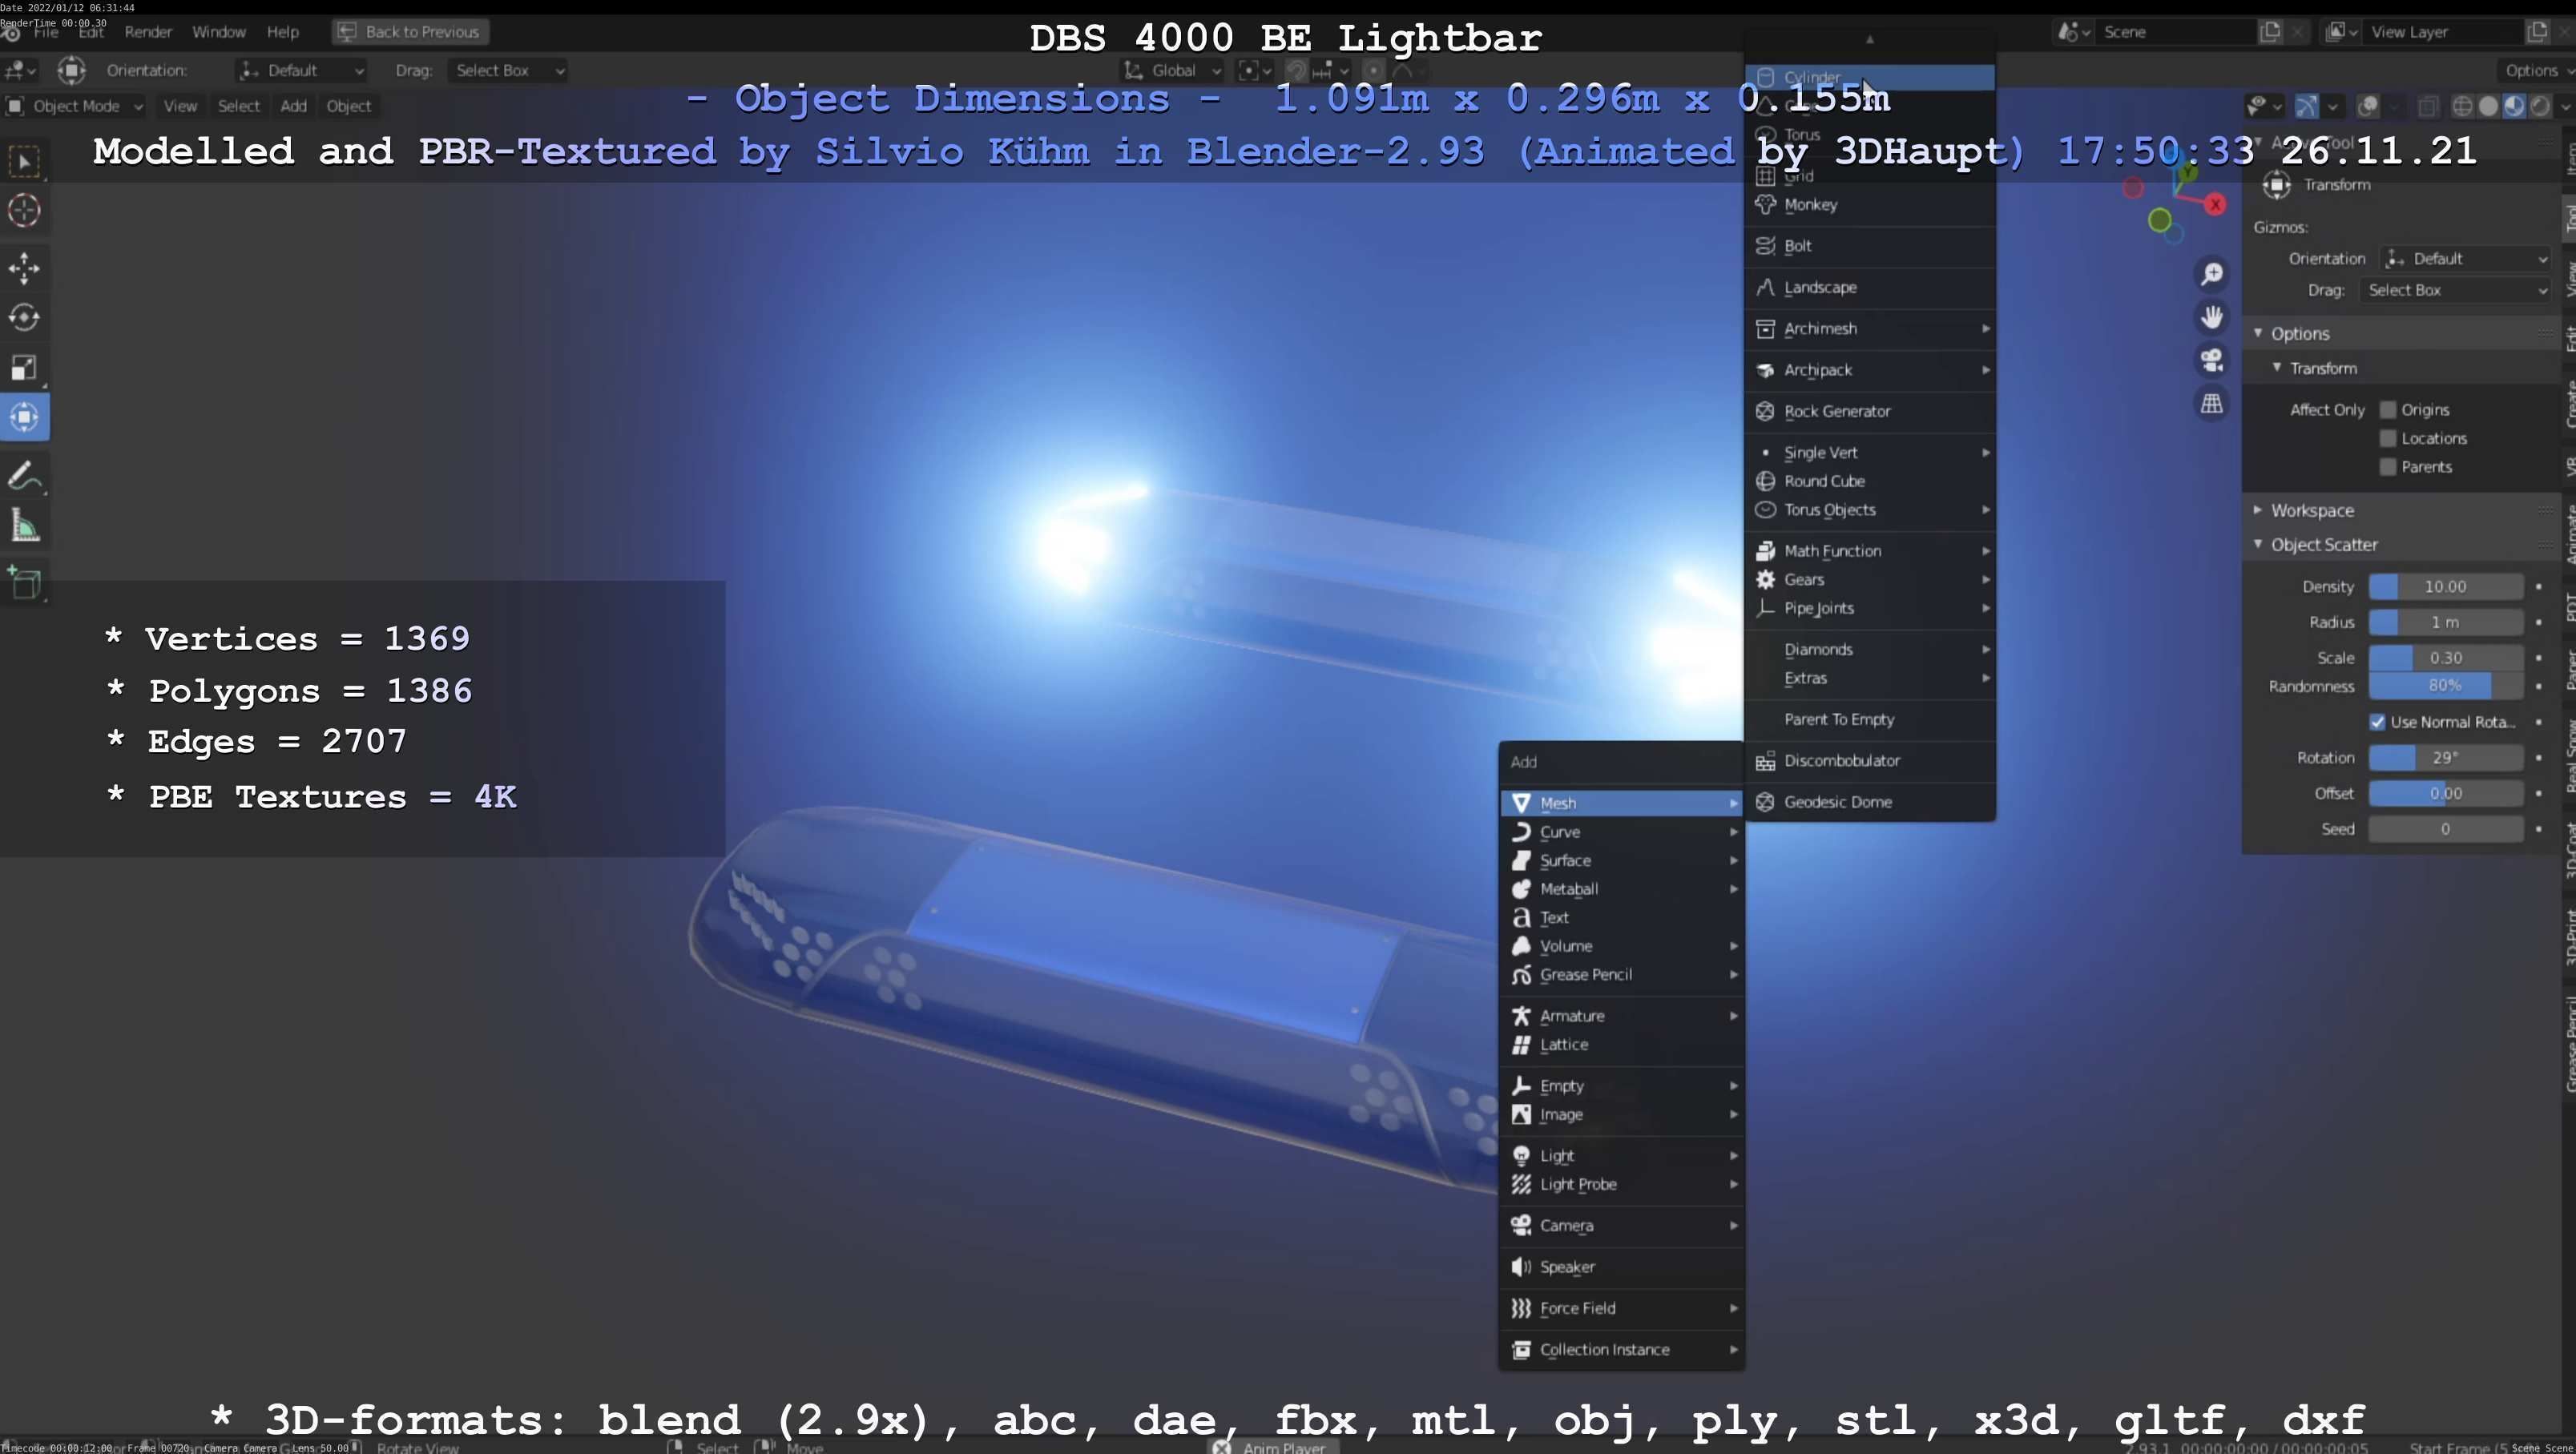Add a Bolt mesh
The width and height of the screenshot is (2576, 1454).
pyautogui.click(x=1870, y=246)
